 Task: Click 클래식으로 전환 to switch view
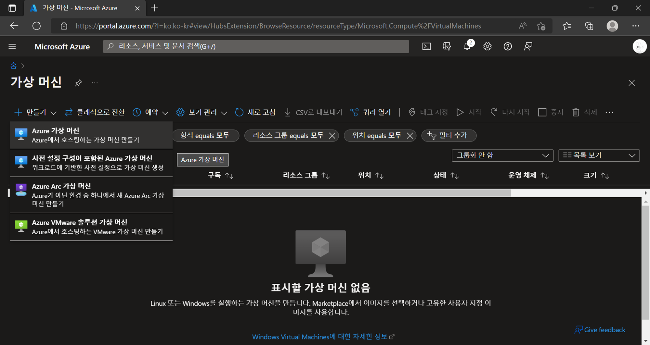click(x=95, y=112)
